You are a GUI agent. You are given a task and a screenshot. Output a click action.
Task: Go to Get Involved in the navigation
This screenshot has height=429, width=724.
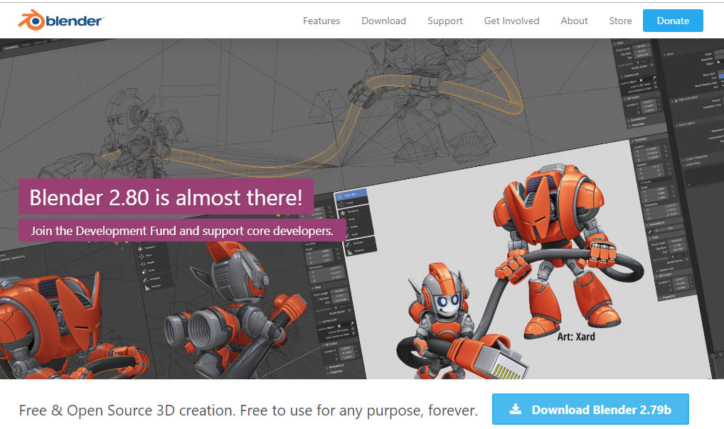pyautogui.click(x=511, y=21)
